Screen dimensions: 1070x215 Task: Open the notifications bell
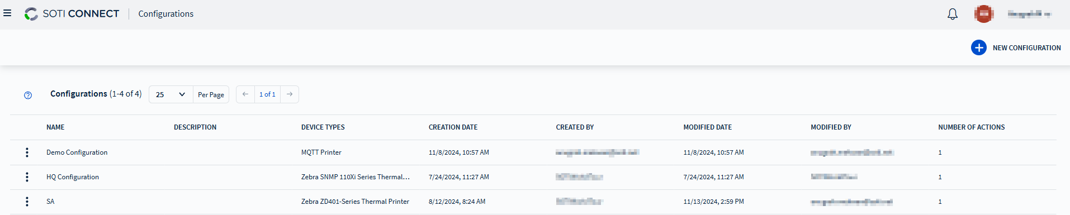coord(953,14)
